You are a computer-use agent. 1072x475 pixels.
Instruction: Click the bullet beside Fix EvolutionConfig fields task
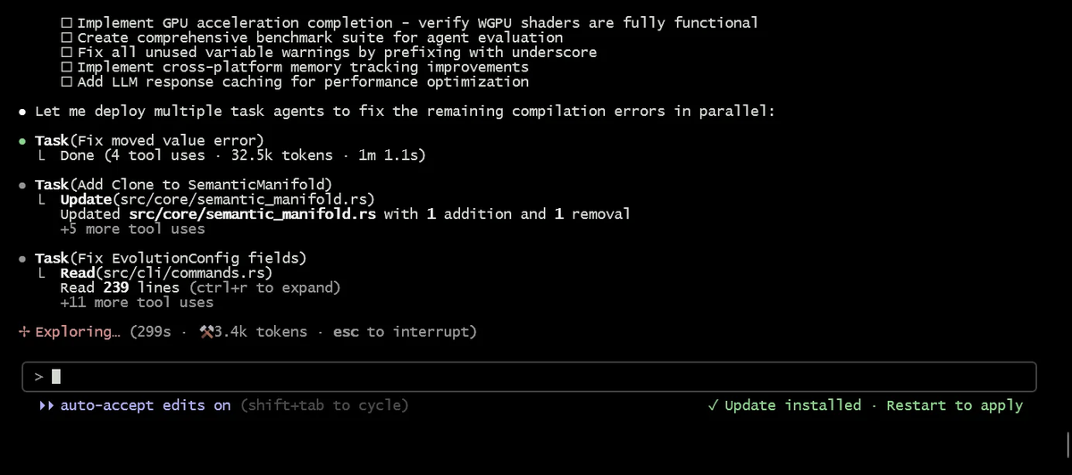click(x=23, y=258)
